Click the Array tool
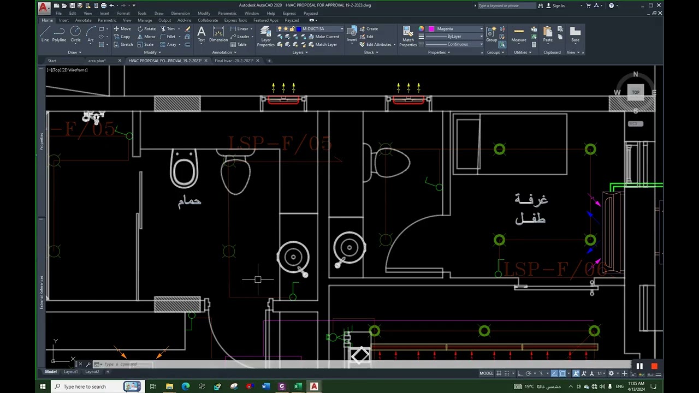 pos(169,44)
